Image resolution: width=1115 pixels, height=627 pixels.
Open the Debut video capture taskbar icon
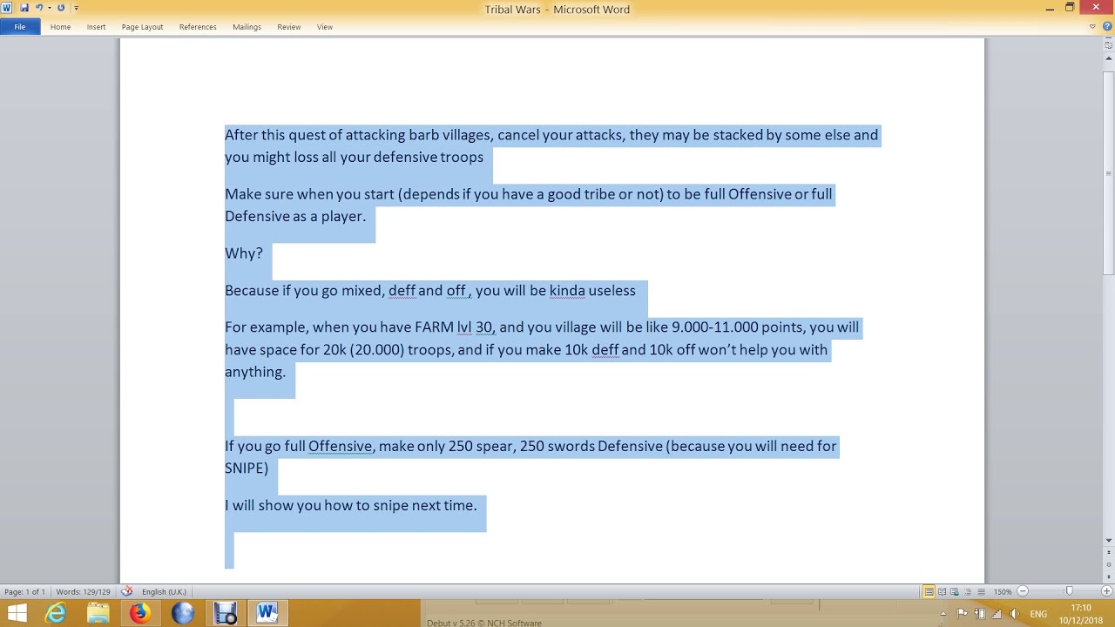coord(225,613)
